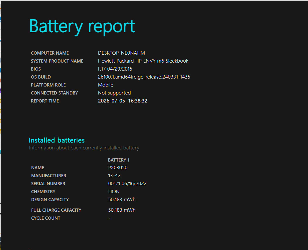This screenshot has width=308, height=250.
Task: Click the CYCLE COUNT row label
Action: [x=46, y=218]
